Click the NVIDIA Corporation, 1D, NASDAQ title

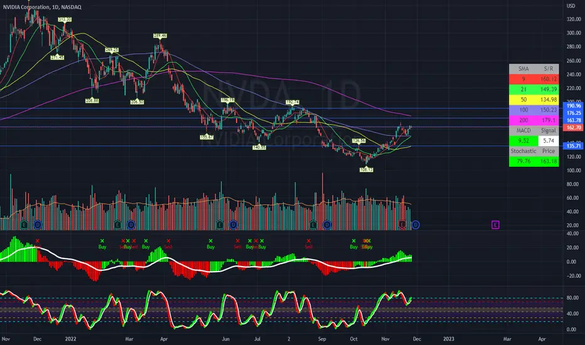pos(42,7)
